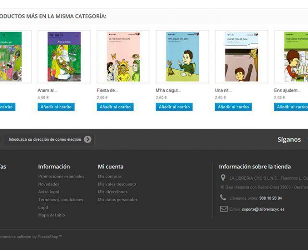Click the soporte@lalibreriacyc.es email address
Image resolution: width=308 pixels, height=250 pixels.
(x=263, y=210)
